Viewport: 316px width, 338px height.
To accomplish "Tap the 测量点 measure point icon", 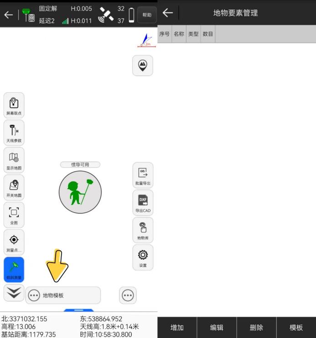I will pos(14,243).
